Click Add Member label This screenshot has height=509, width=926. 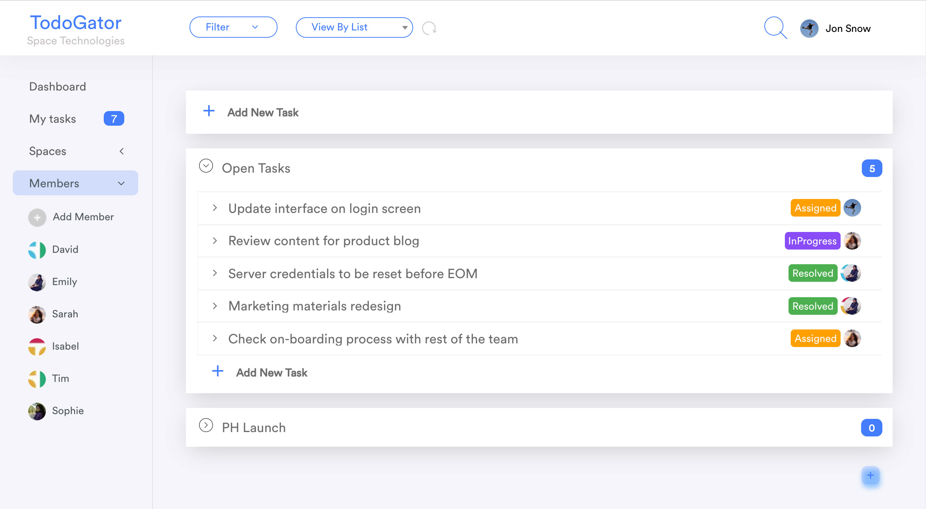click(83, 217)
